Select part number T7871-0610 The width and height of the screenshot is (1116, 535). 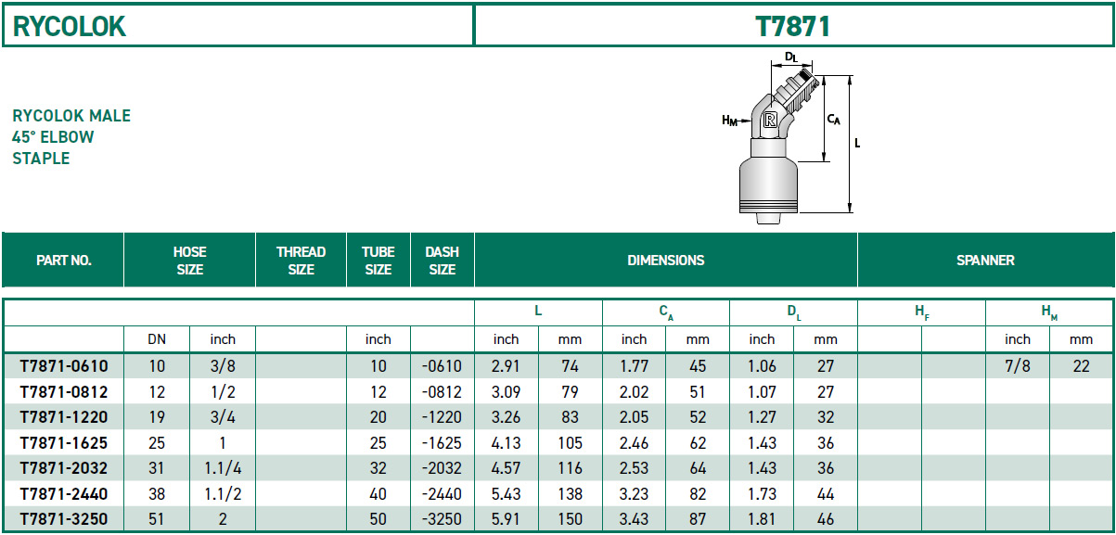63,365
